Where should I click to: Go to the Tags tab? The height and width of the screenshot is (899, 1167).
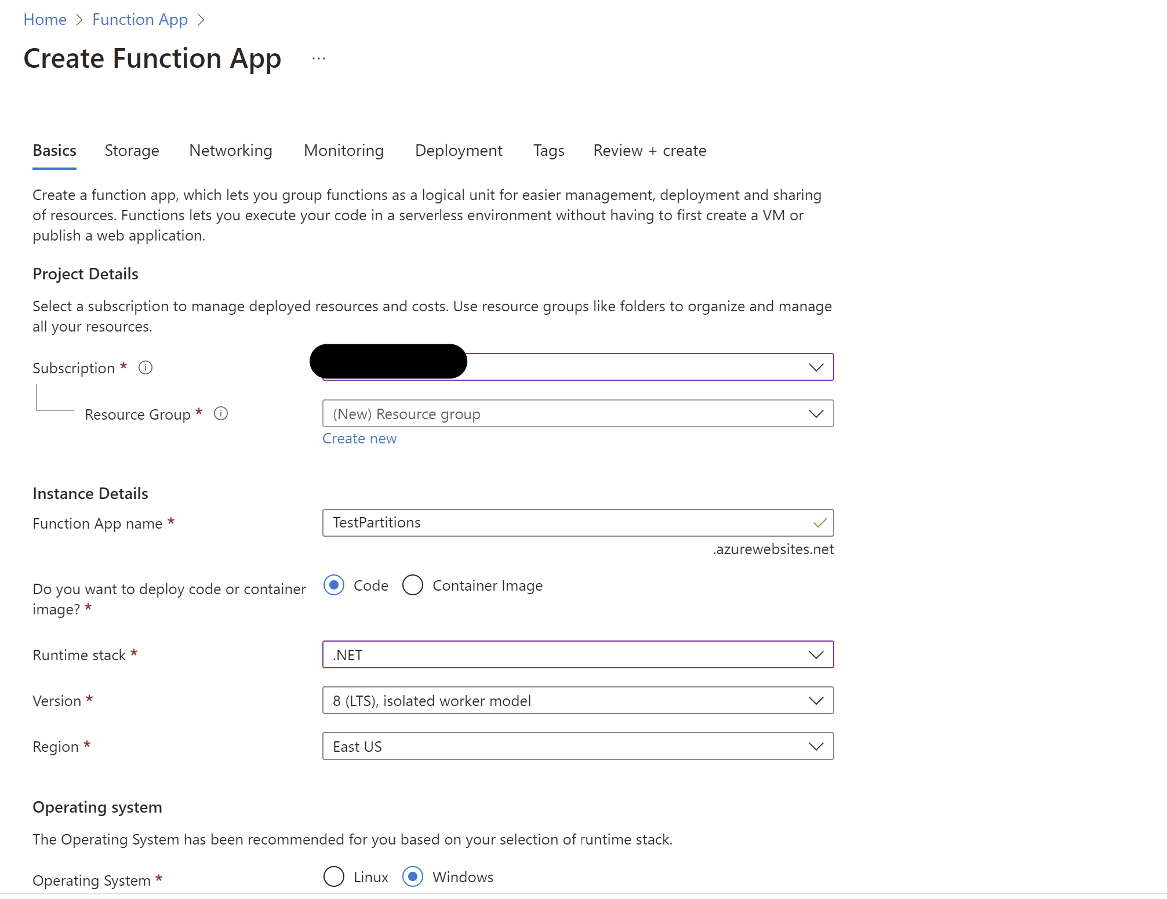click(548, 151)
